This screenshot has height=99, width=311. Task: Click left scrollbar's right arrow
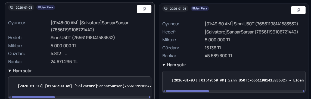[x=150, y=97]
